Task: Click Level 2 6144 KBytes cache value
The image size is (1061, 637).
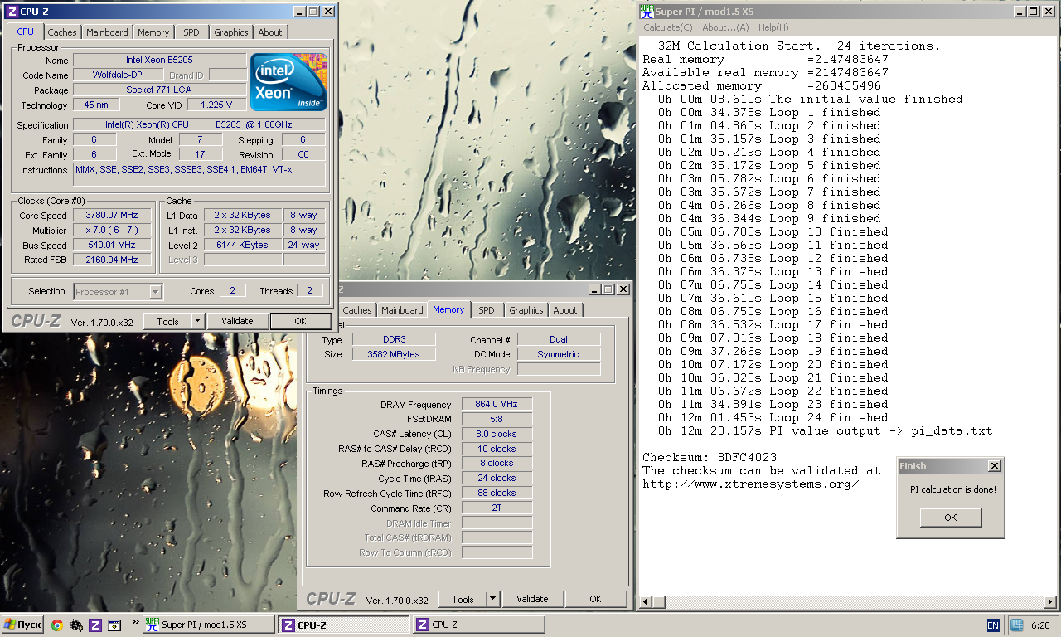Action: [242, 245]
